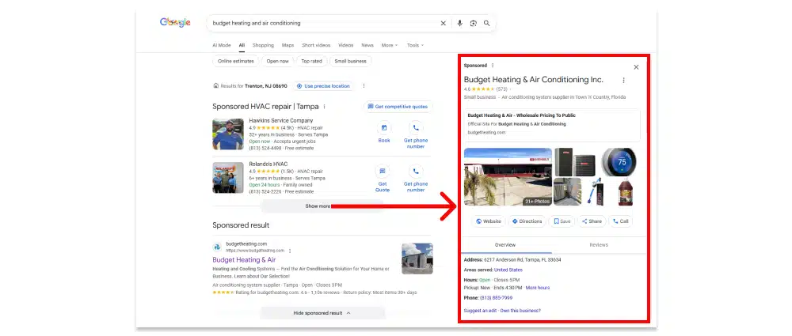Image resolution: width=792 pixels, height=336 pixels.
Task: Open the Budget Heating & Air link
Action: click(244, 259)
